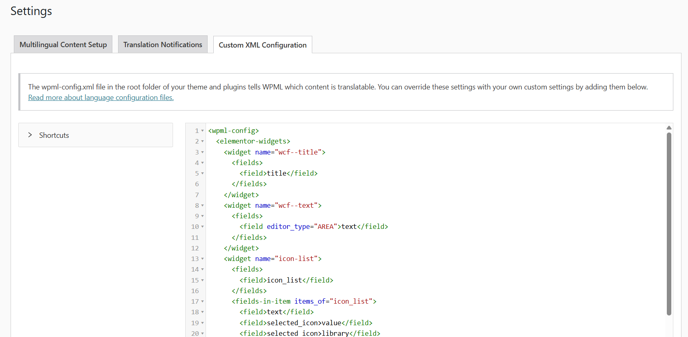Click the <elementor-widgets> opening tag

click(253, 141)
